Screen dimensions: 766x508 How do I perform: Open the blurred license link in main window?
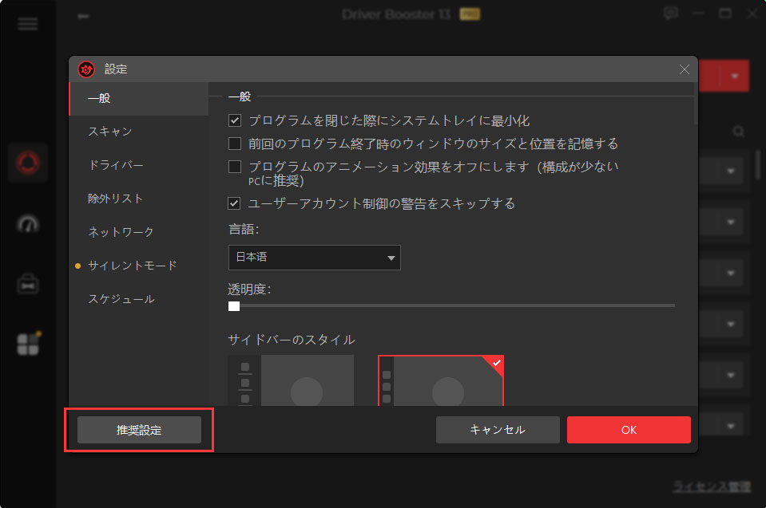[x=712, y=486]
